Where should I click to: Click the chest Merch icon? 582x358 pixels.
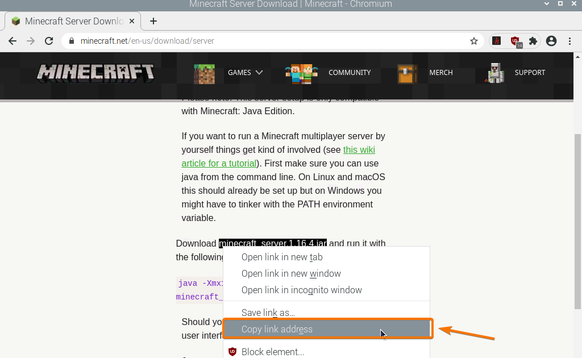click(x=407, y=73)
